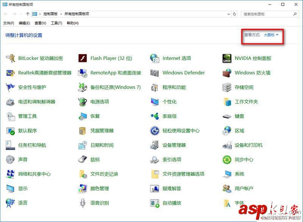Open the 文件(F) menu
This screenshot has width=303, height=222.
tap(8, 23)
